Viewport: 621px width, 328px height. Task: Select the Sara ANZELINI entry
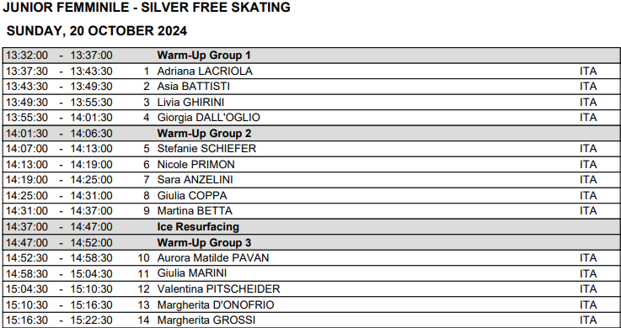(195, 180)
